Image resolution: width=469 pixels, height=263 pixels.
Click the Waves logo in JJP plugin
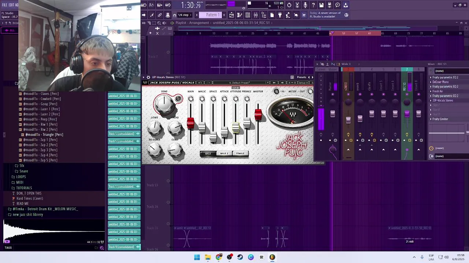point(145,83)
